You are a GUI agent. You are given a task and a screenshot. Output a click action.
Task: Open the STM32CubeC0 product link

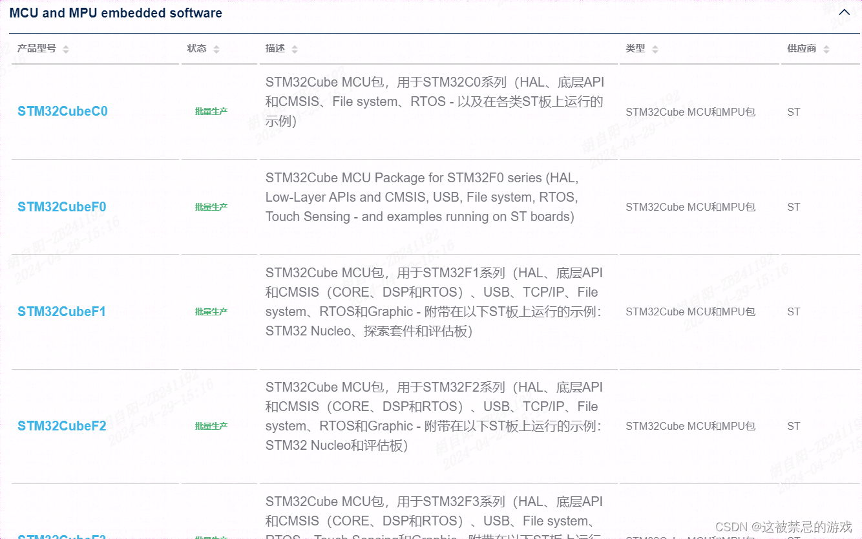(x=63, y=111)
